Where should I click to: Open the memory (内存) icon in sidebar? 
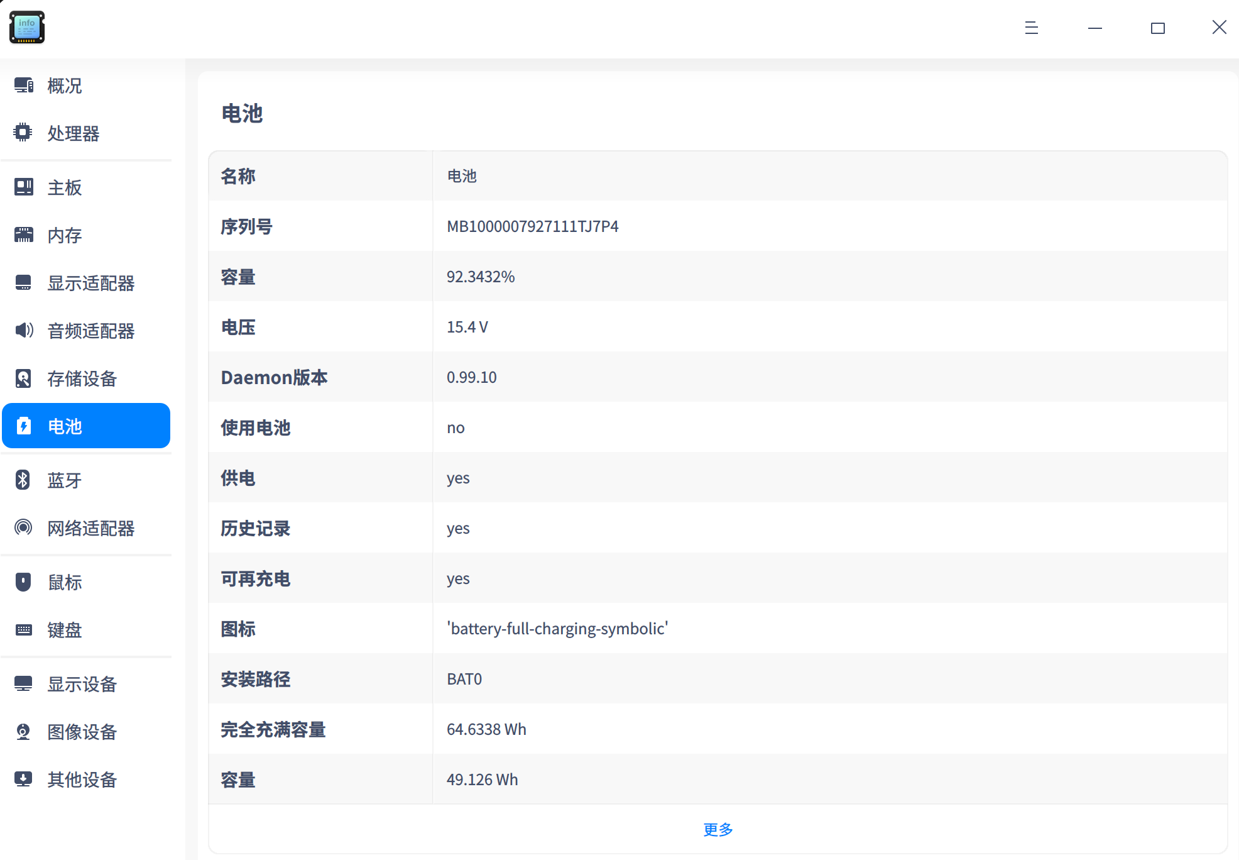click(24, 235)
